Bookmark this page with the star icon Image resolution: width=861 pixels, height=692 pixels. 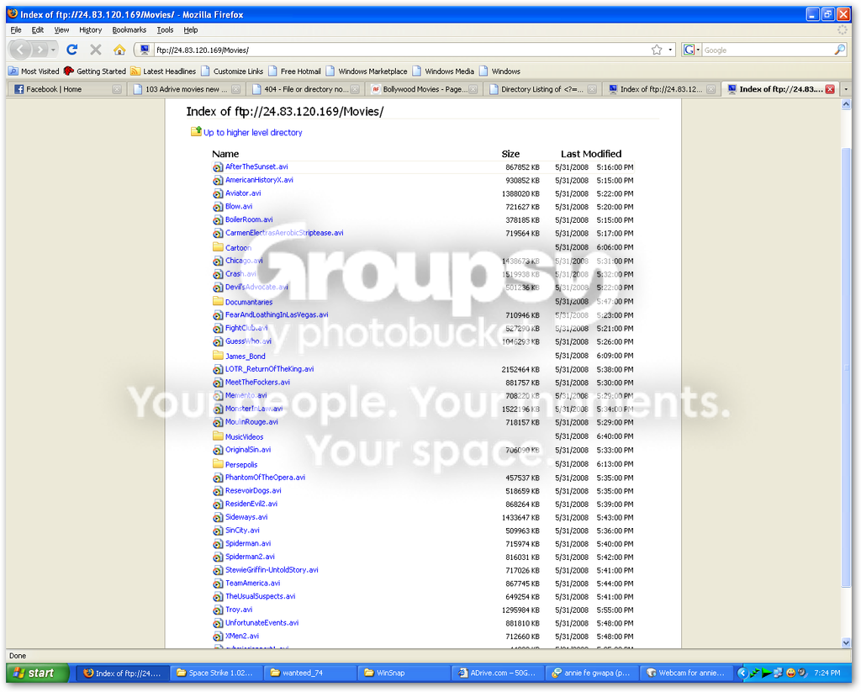click(x=657, y=50)
